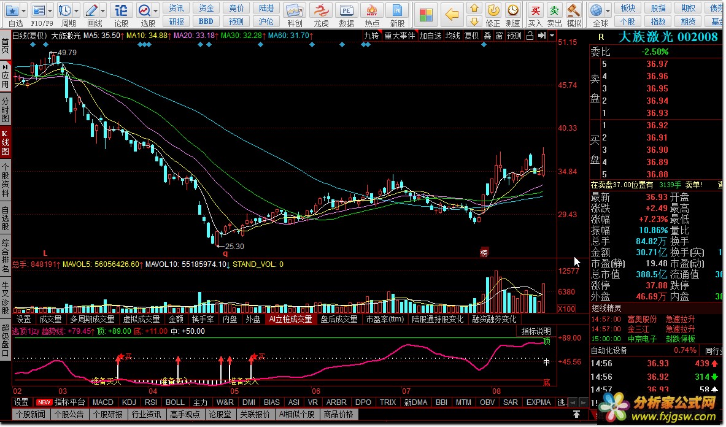This screenshot has width=726, height=427.
Task: Click the 板块 sector button
Action: coord(628,8)
